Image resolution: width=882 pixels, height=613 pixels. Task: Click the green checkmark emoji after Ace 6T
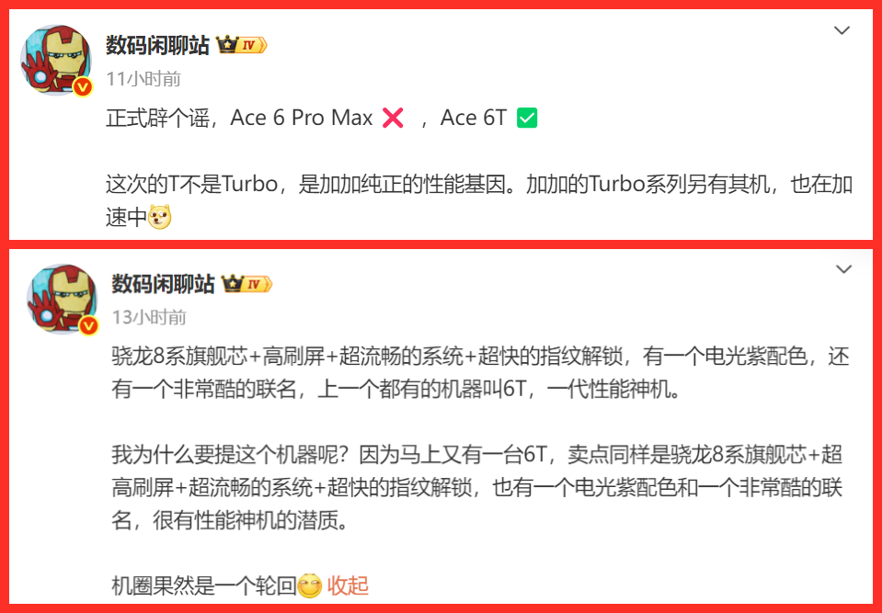526,118
